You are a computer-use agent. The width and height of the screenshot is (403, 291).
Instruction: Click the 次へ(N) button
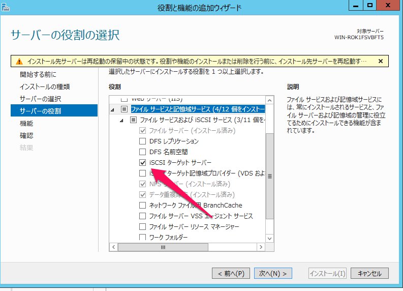pyautogui.click(x=273, y=274)
